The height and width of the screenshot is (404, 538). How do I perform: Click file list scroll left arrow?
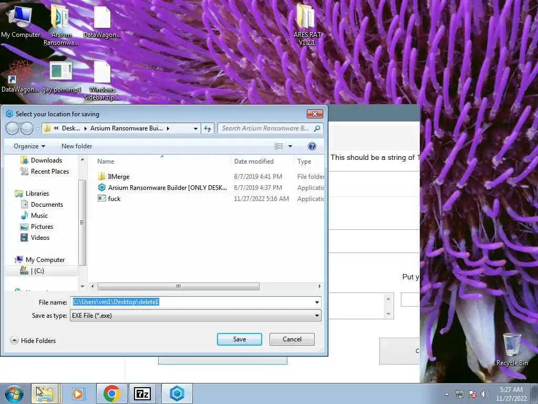[x=92, y=286]
